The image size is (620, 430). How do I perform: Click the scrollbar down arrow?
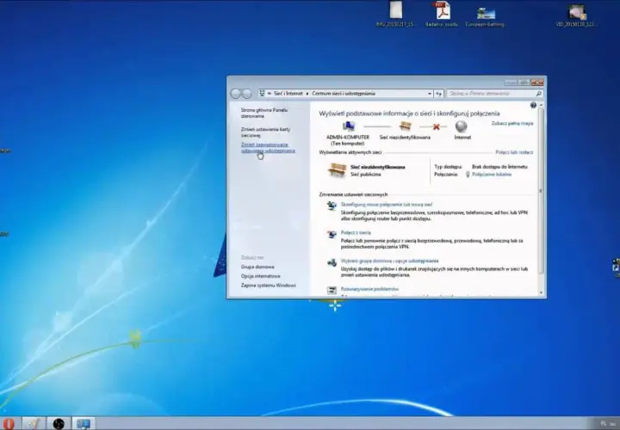pyautogui.click(x=541, y=293)
